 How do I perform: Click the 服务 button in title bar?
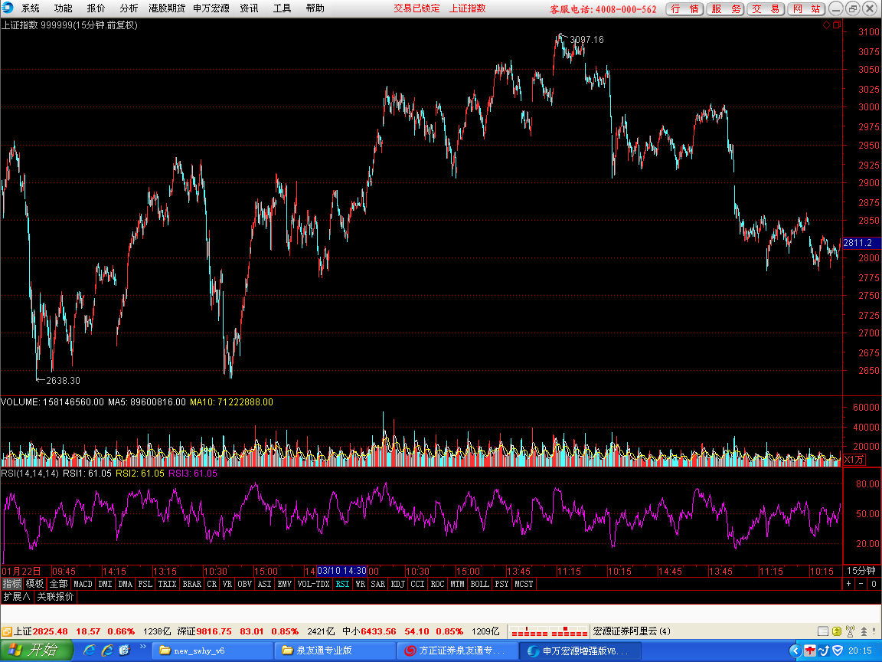726,9
